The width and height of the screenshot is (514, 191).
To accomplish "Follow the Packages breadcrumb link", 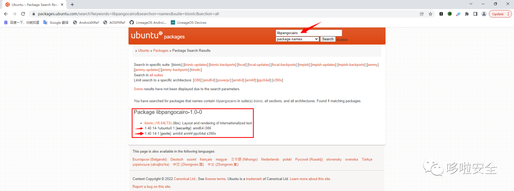I will click(x=161, y=51).
